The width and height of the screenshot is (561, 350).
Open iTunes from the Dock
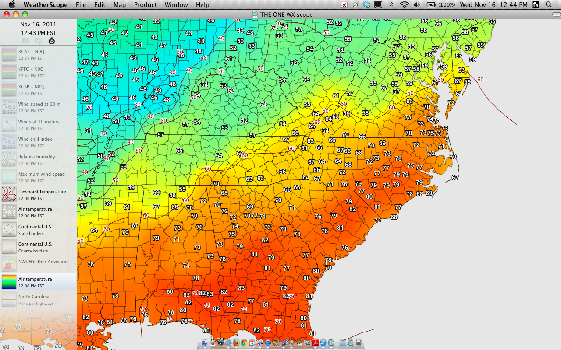(268, 343)
